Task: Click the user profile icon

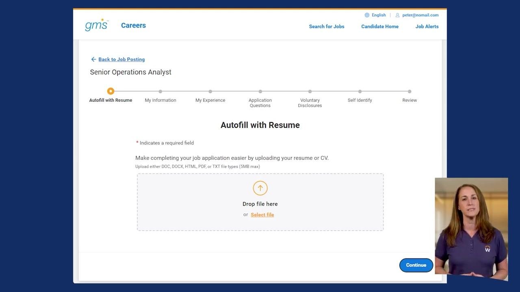Action: pyautogui.click(x=398, y=15)
